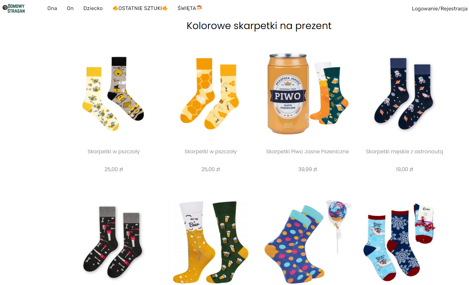Click Skarpetki Piwo Jasne Pszeniczne title
Image resolution: width=469 pixels, height=285 pixels.
[307, 151]
